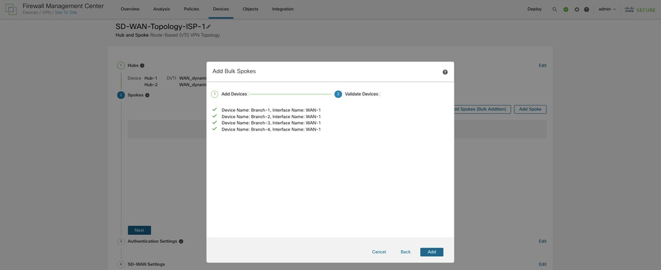Screen dimensions: 661x270
Task: Open the Objects menu
Action: pos(250,9)
